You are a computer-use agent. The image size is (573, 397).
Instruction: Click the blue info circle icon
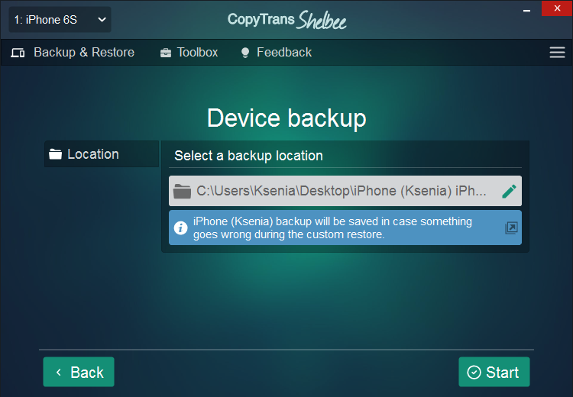click(x=180, y=228)
